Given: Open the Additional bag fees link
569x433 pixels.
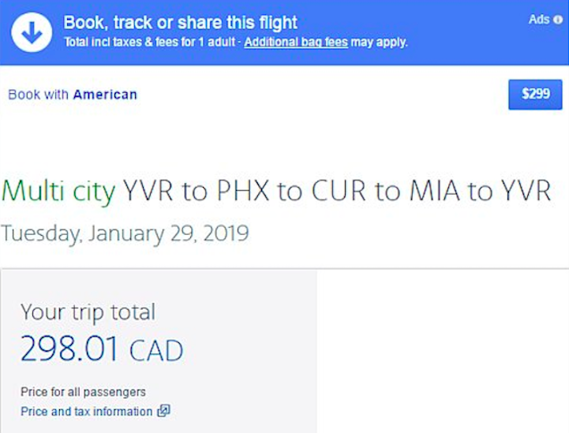Looking at the screenshot, I should point(296,42).
